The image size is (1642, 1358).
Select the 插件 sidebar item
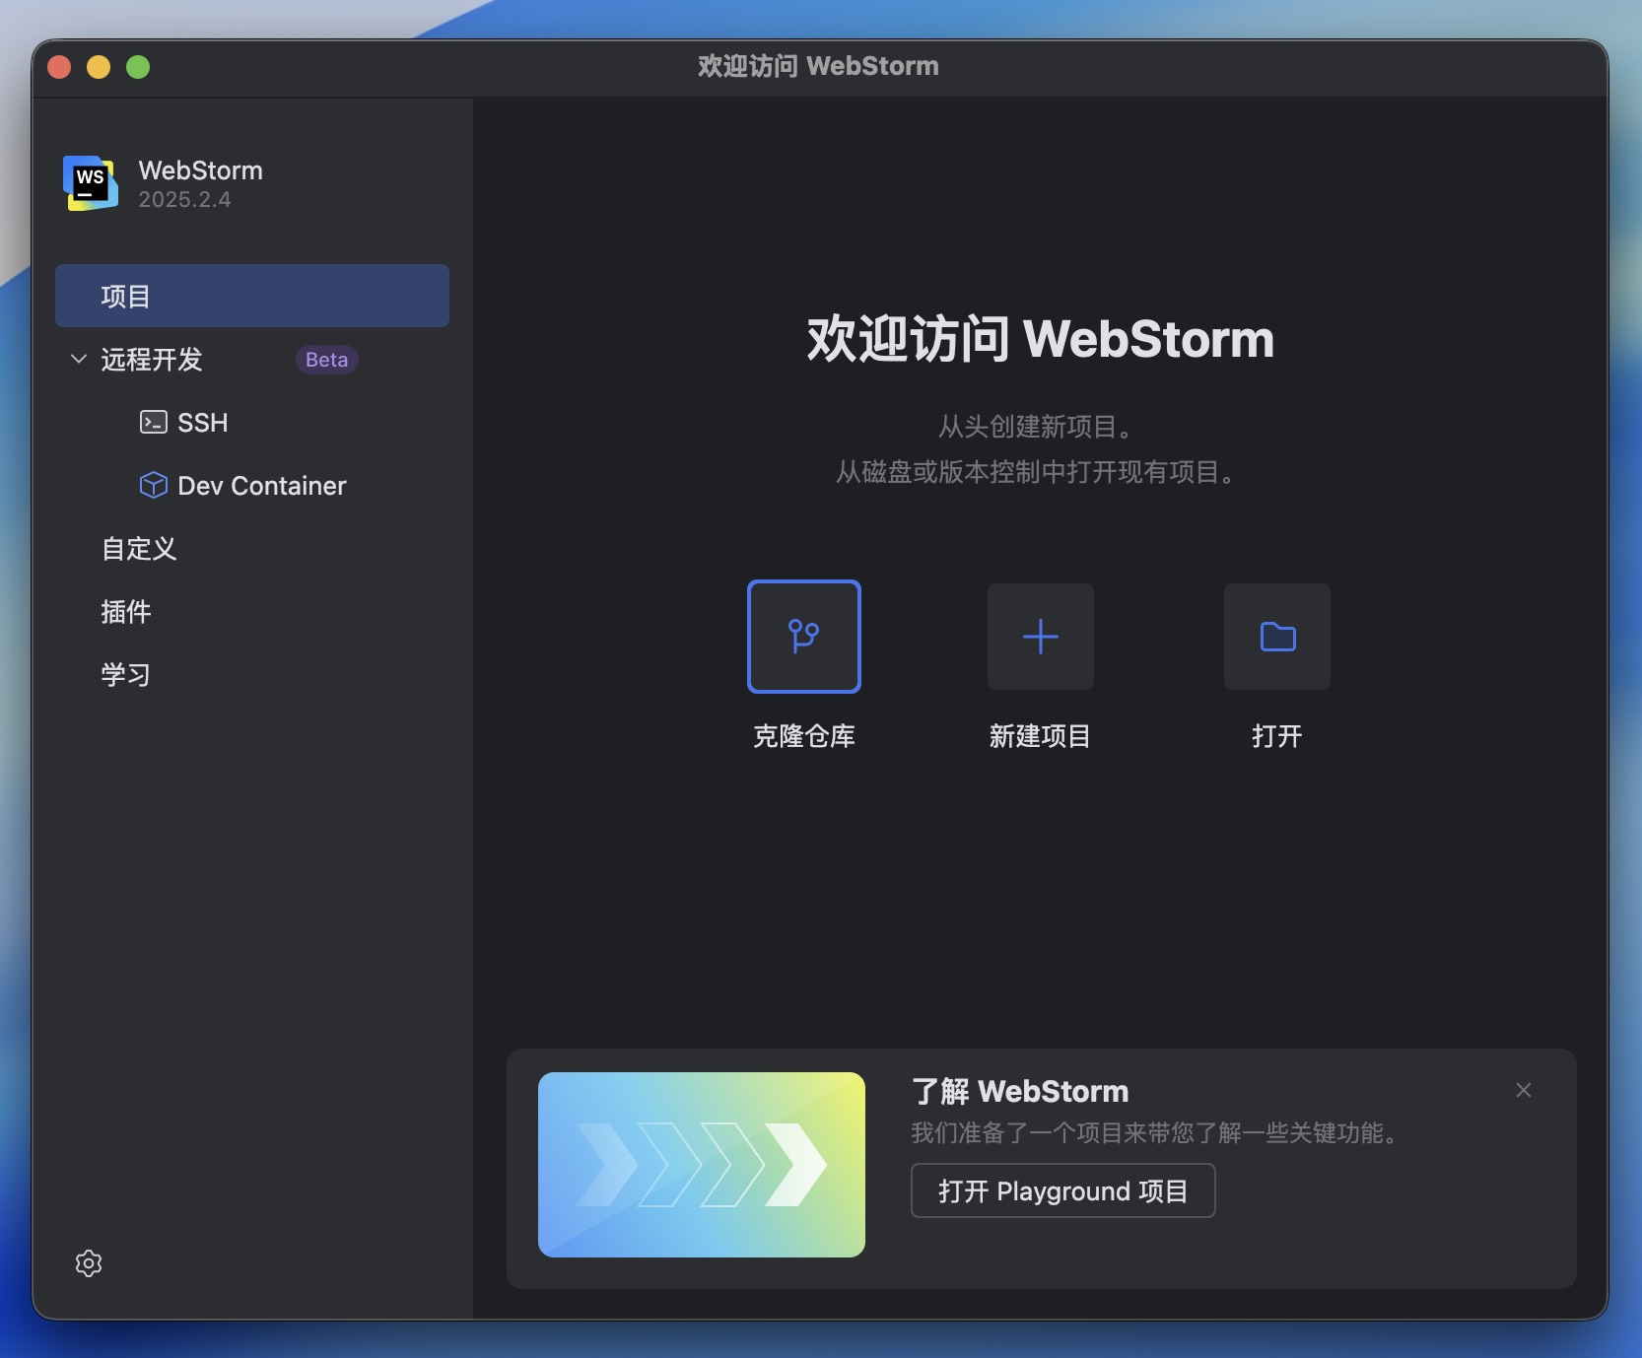[x=125, y=612]
